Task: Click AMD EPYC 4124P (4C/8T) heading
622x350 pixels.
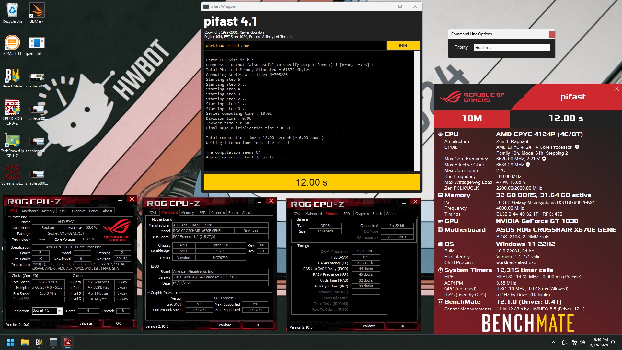Action: coord(539,134)
